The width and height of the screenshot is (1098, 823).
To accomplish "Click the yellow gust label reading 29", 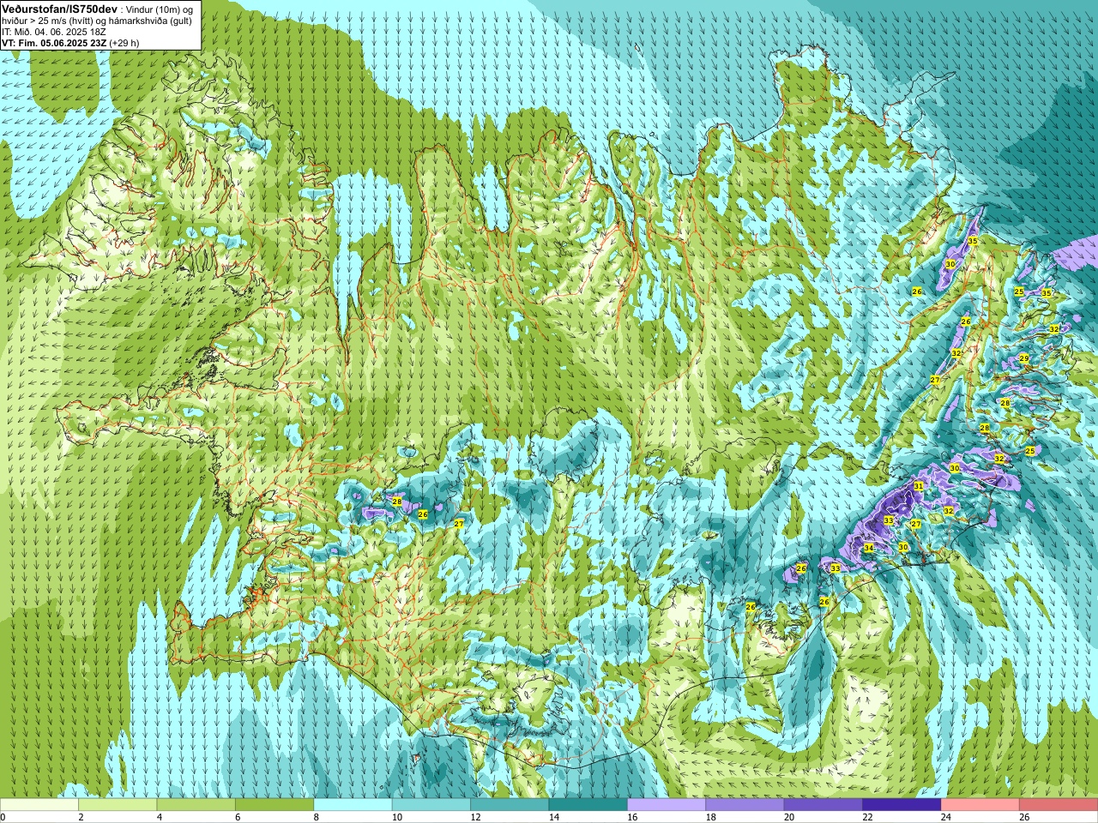I will click(1023, 358).
